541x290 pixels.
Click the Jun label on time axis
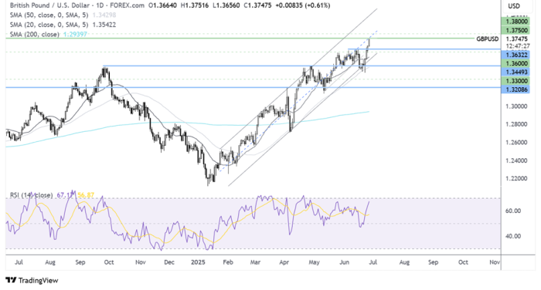coord(345,262)
